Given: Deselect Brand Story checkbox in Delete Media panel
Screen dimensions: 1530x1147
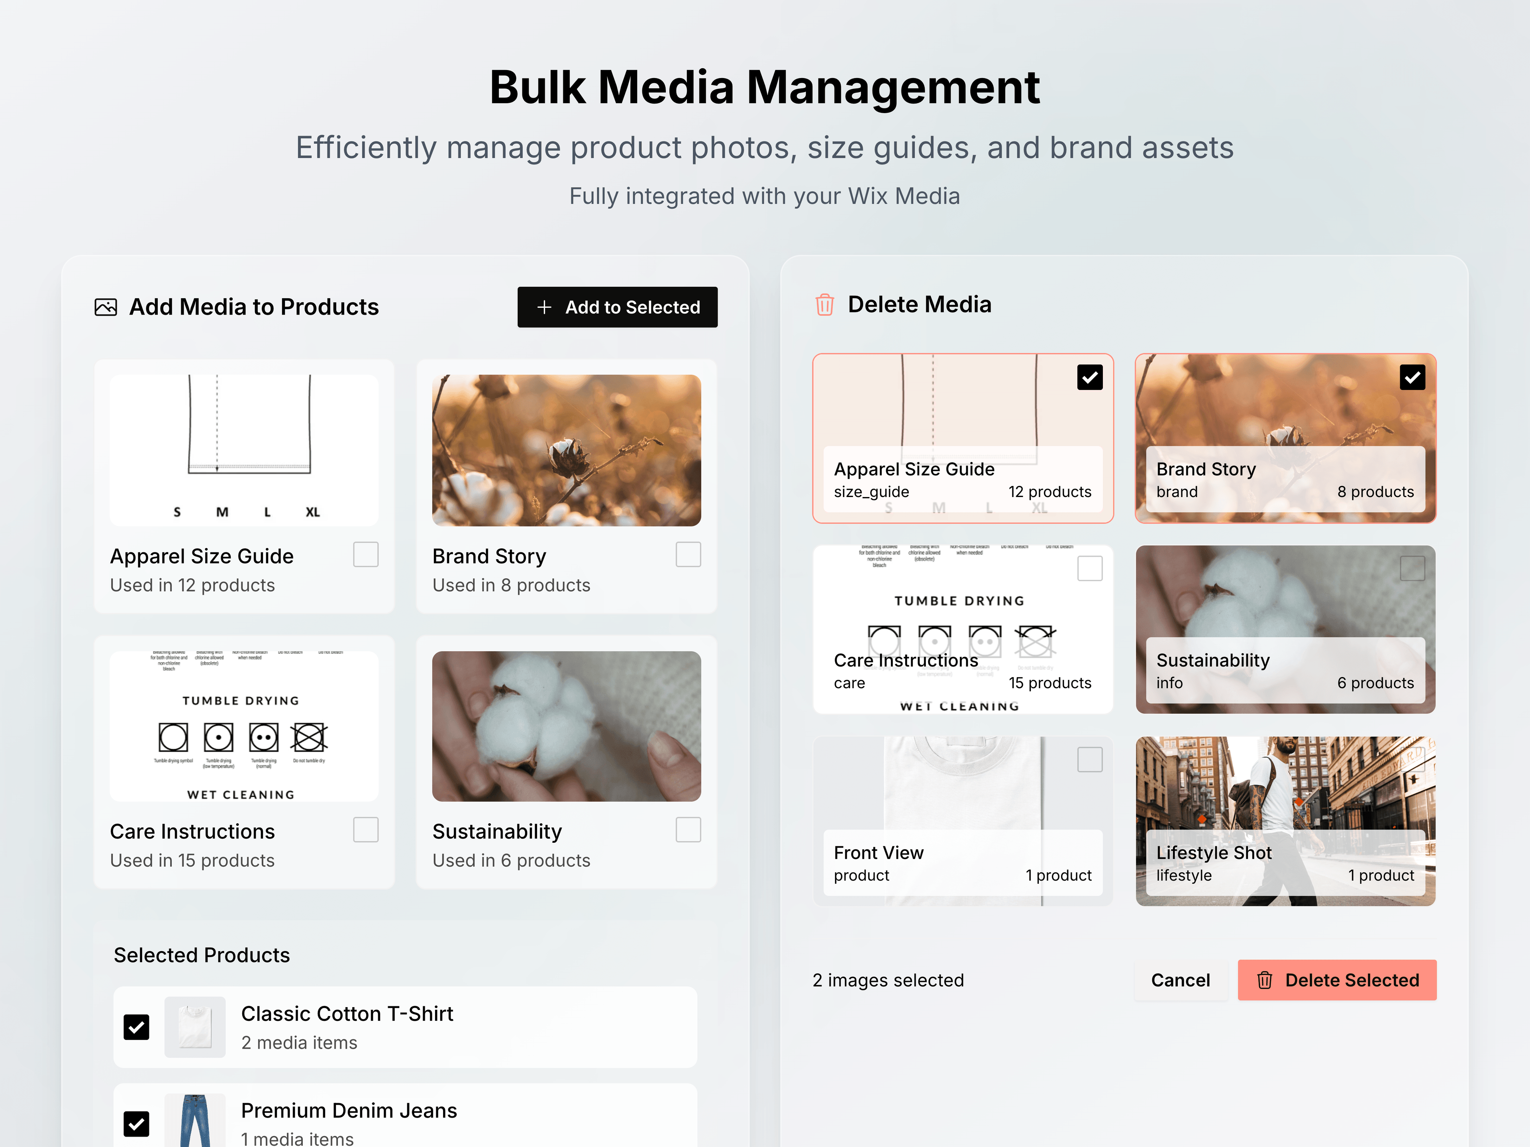Looking at the screenshot, I should click(x=1412, y=378).
